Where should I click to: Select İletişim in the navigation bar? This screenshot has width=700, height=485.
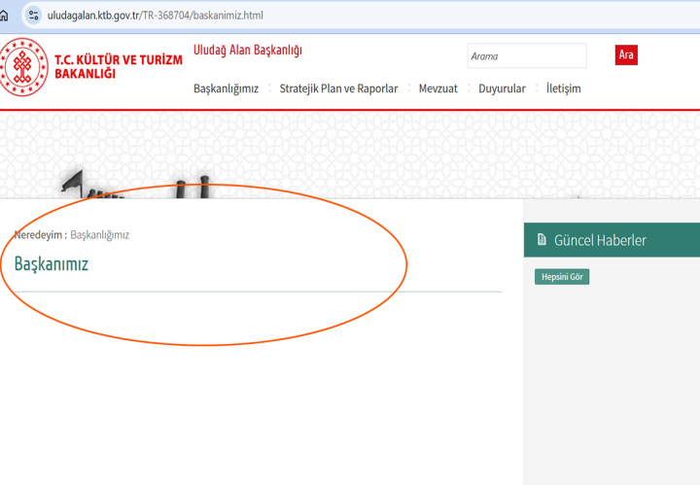[x=563, y=88]
